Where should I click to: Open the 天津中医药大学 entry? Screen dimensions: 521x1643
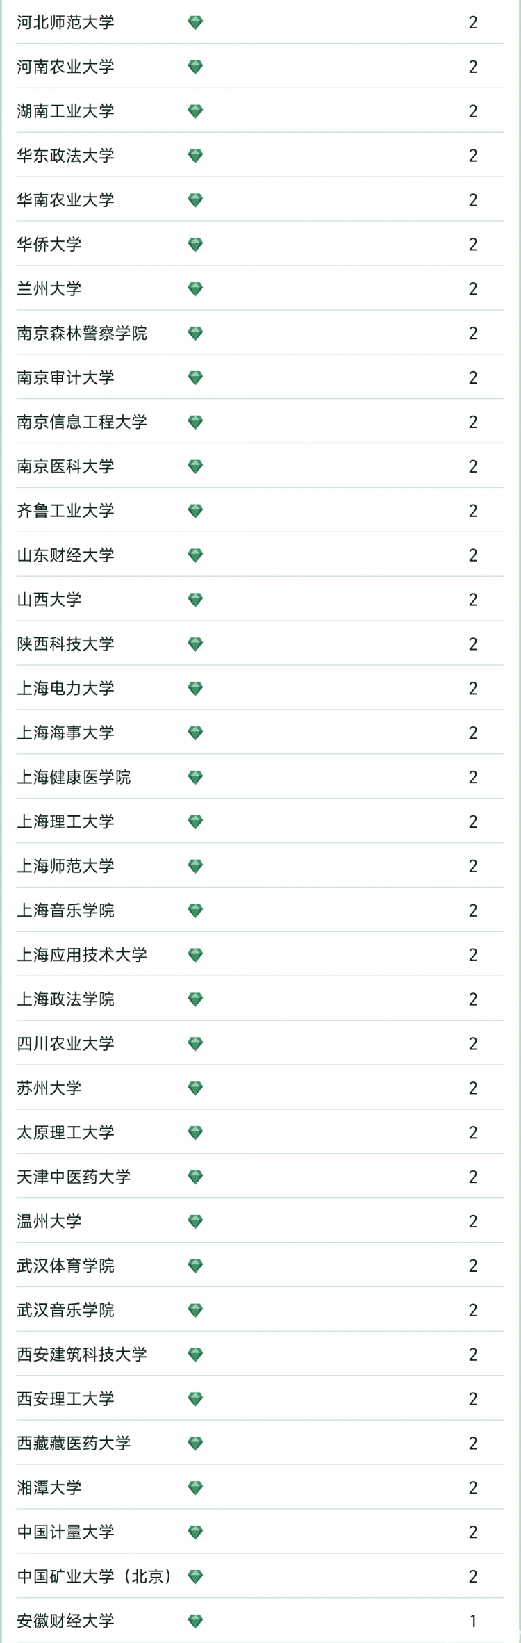point(74,1177)
